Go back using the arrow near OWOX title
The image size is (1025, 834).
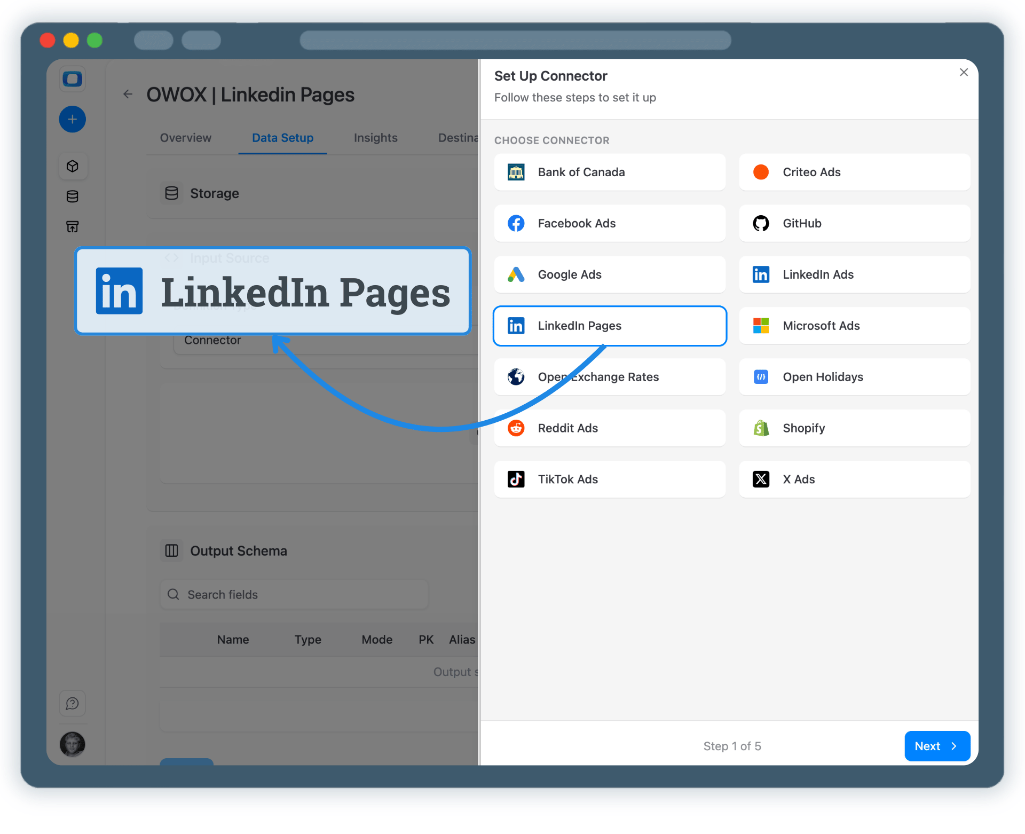(x=128, y=94)
